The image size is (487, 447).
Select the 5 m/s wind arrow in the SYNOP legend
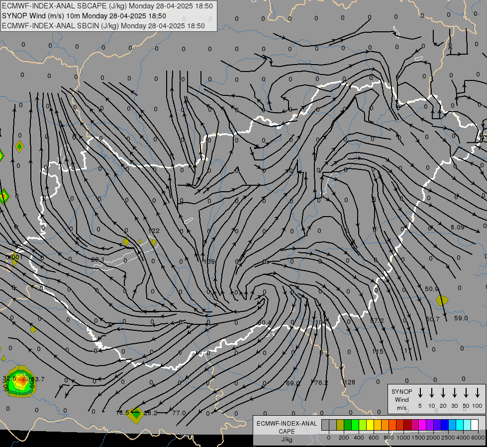[x=420, y=392]
